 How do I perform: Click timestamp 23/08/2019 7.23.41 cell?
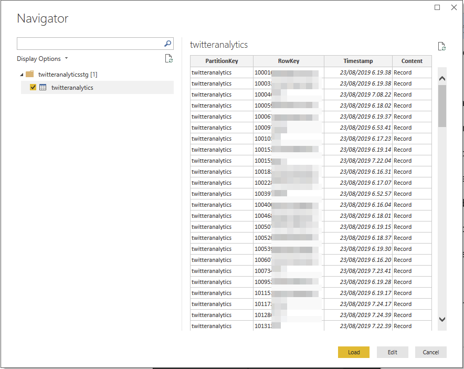[358, 271]
